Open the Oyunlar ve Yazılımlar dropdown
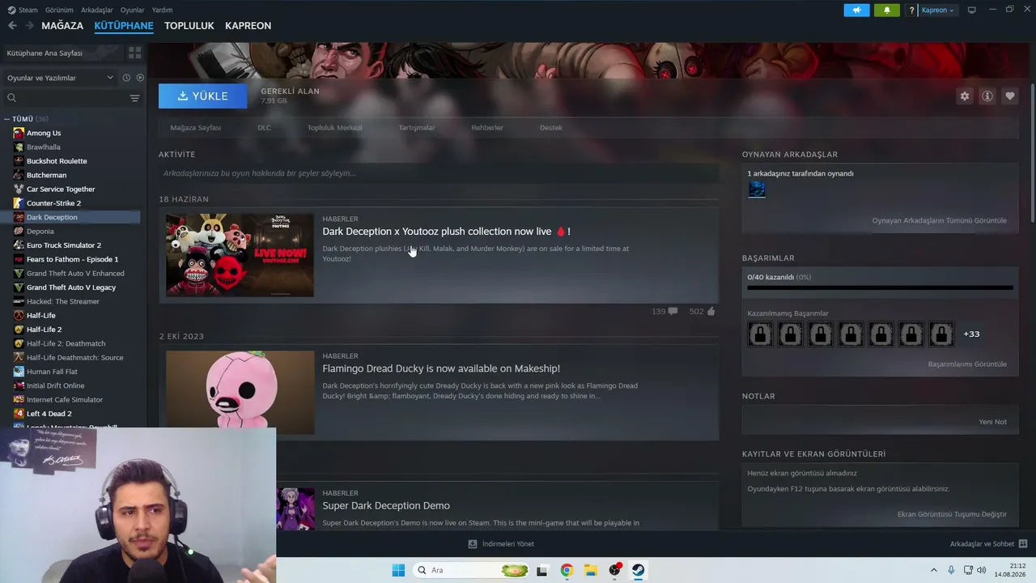1036x583 pixels. (61, 78)
